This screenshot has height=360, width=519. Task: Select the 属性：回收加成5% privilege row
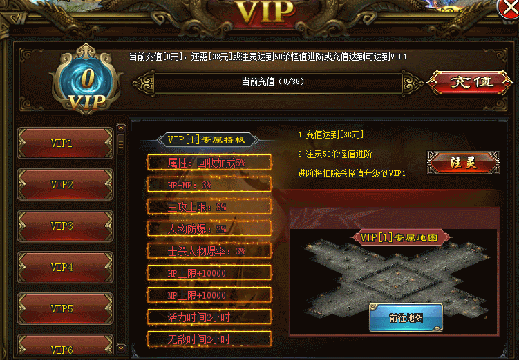click(x=209, y=163)
